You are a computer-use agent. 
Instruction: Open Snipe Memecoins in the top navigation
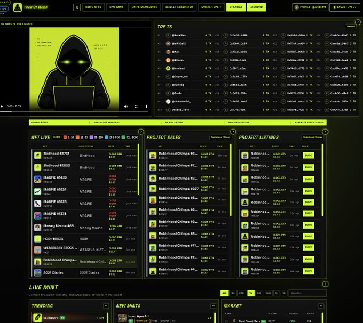(144, 7)
